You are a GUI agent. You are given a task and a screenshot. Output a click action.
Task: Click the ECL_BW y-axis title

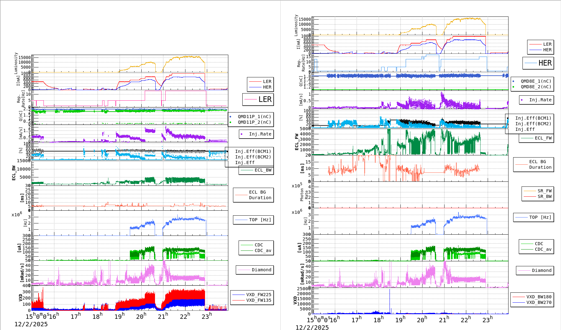pos(14,173)
